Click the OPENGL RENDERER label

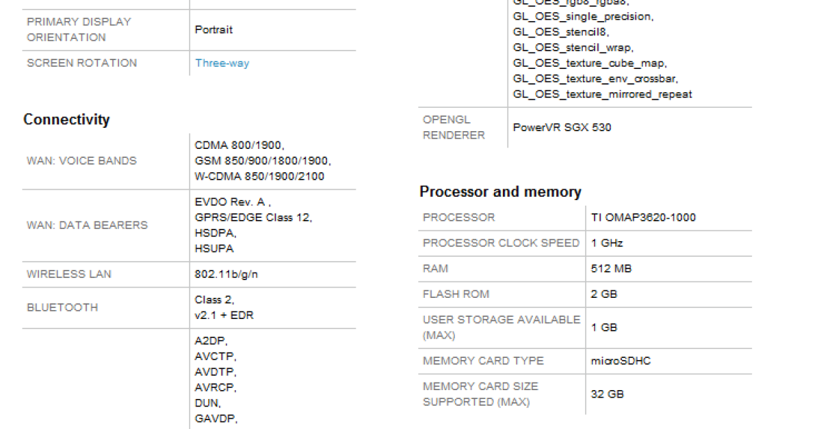tap(454, 127)
